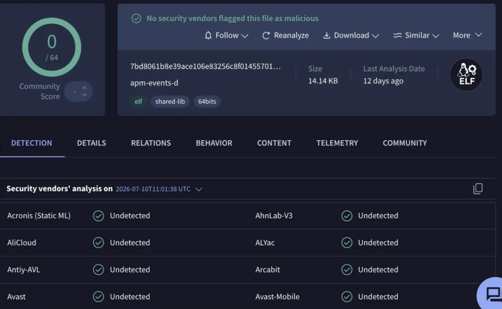502x309 pixels.
Task: Click the Avast-Mobile vendor name
Action: tap(277, 296)
